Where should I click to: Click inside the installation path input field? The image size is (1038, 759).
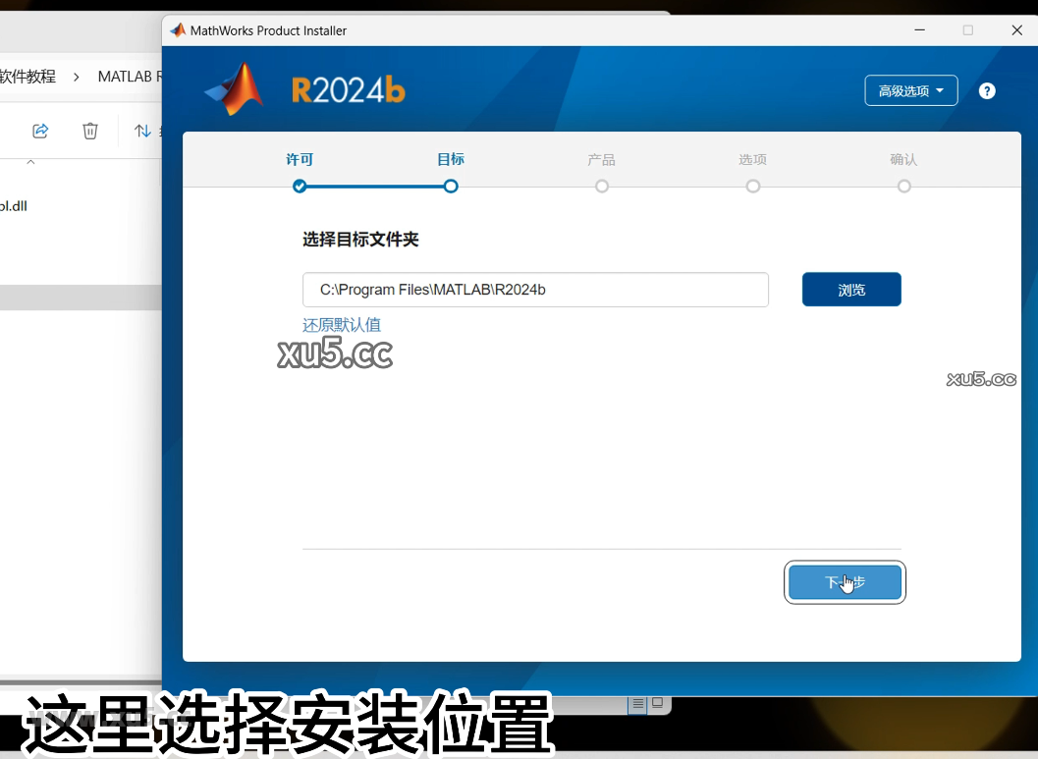pyautogui.click(x=535, y=289)
